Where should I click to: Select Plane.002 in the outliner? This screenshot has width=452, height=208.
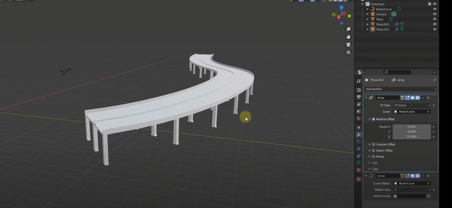[382, 29]
